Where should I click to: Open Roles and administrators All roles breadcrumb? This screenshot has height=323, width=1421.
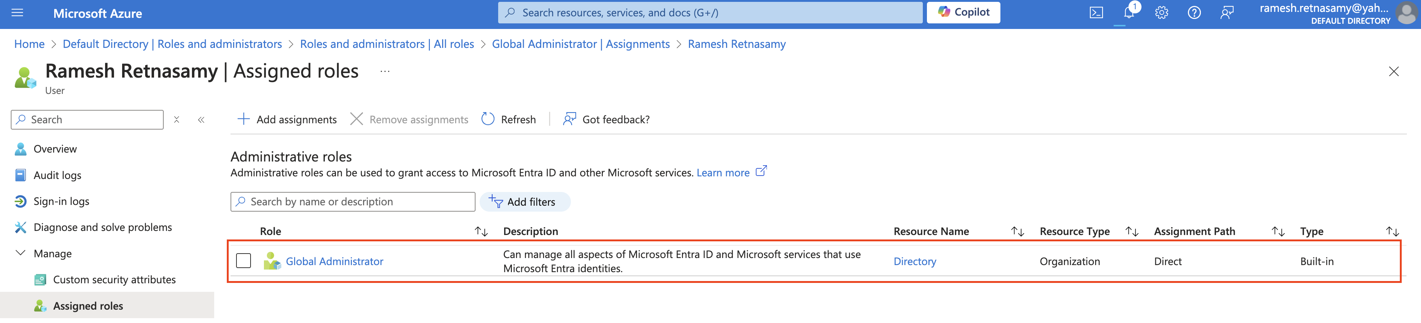387,44
